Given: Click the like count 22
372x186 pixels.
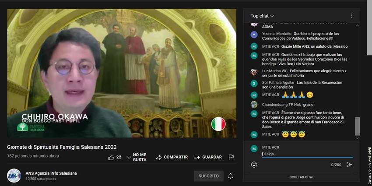Looking at the screenshot, I should pyautogui.click(x=119, y=157).
